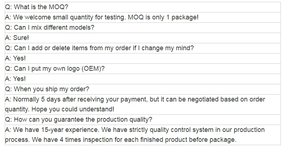Select the answer about MOQ only 1 package
Viewport: 286px width, 151px height.
tap(102, 18)
